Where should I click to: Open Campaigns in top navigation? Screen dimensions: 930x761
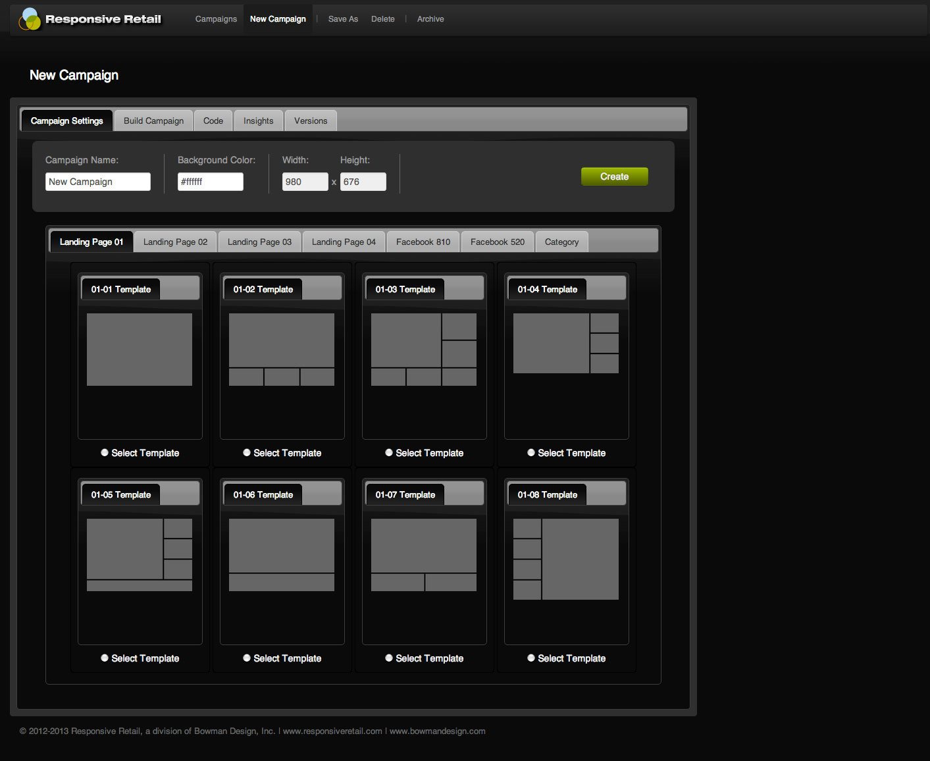tap(216, 19)
